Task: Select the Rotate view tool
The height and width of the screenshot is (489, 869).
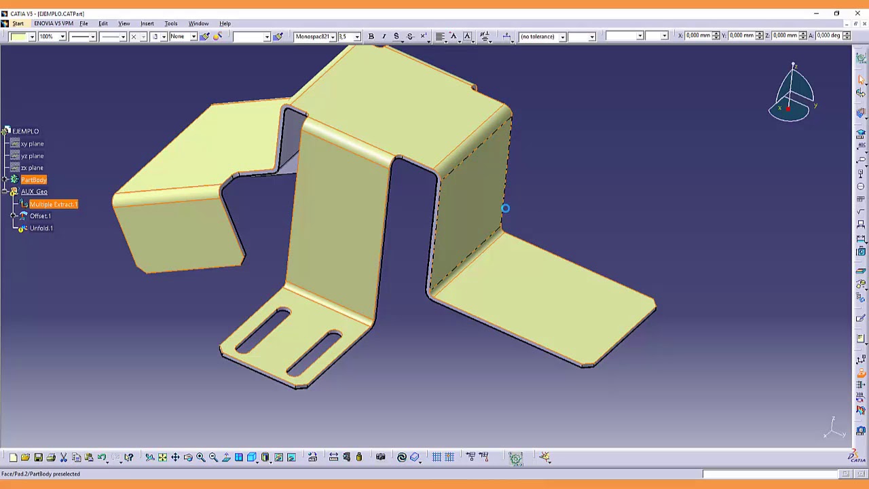Action: click(188, 457)
